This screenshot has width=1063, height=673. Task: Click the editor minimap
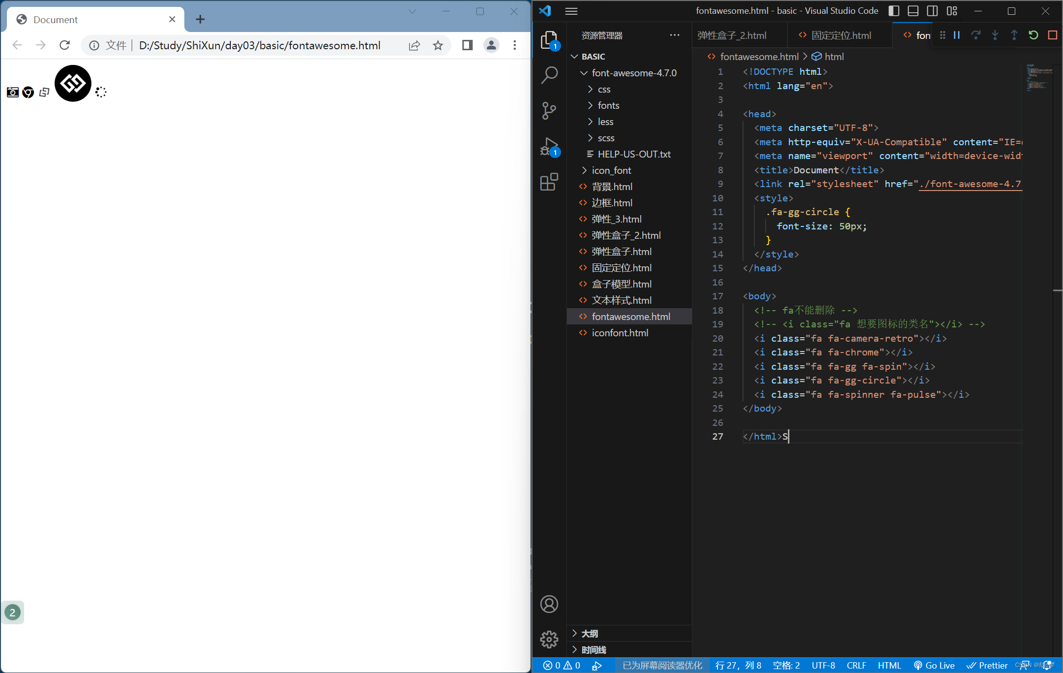[x=1039, y=79]
